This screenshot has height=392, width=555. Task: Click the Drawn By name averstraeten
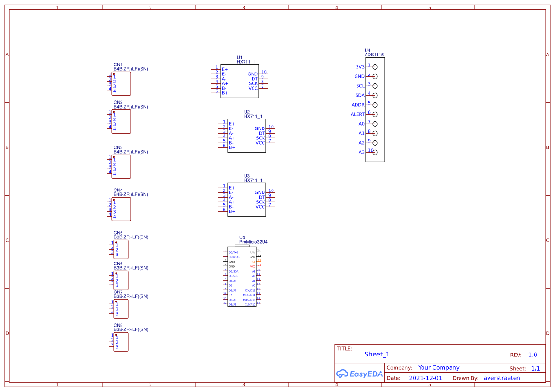coord(502,378)
